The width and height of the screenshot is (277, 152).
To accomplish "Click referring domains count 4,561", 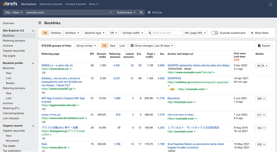I will click(x=117, y=65).
